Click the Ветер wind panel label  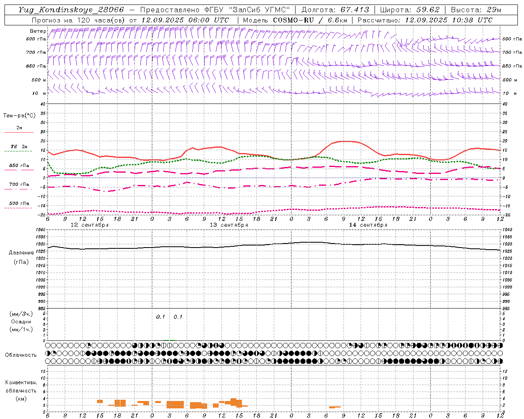pyautogui.click(x=38, y=31)
